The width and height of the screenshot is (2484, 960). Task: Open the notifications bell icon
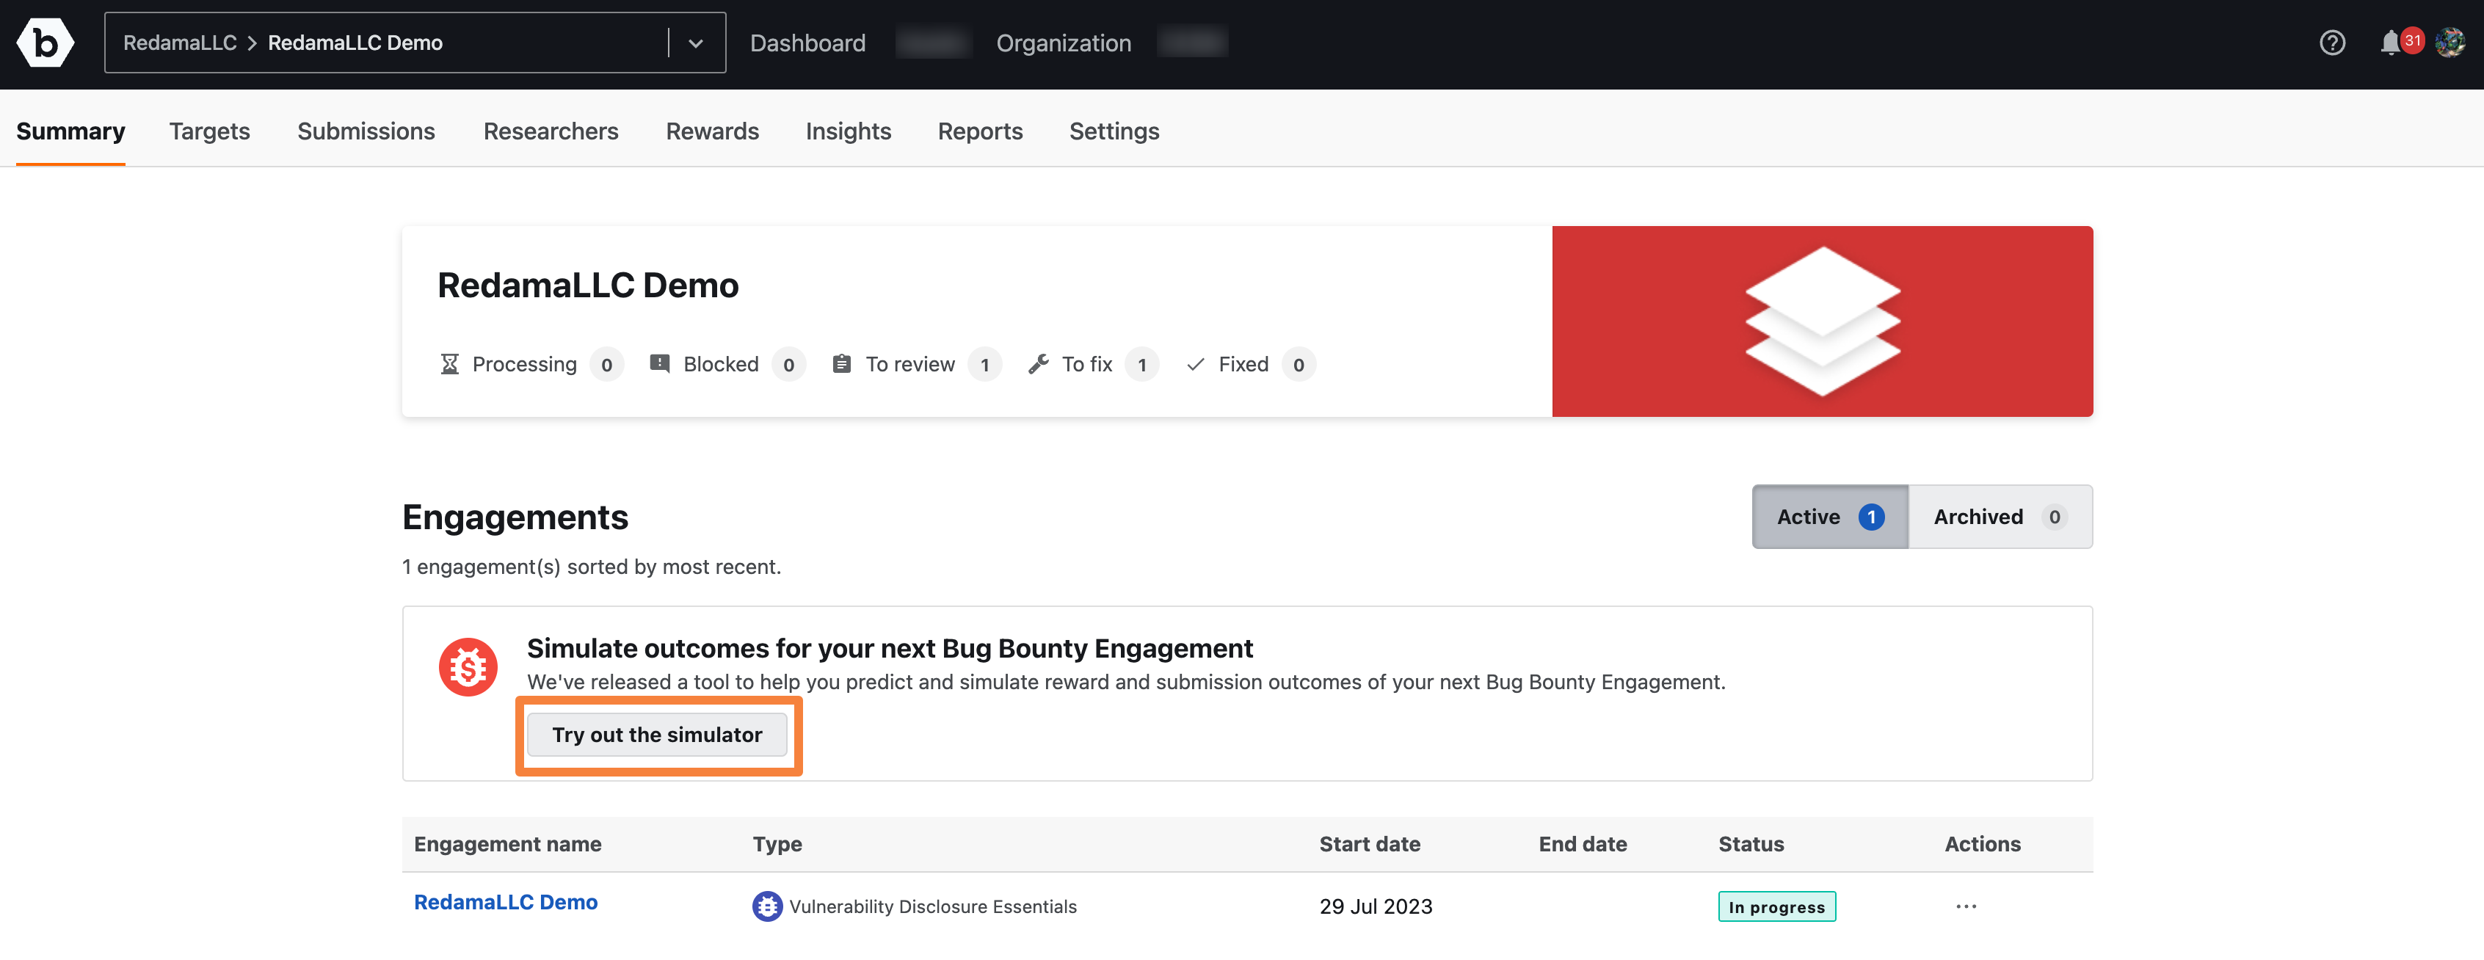(x=2389, y=43)
